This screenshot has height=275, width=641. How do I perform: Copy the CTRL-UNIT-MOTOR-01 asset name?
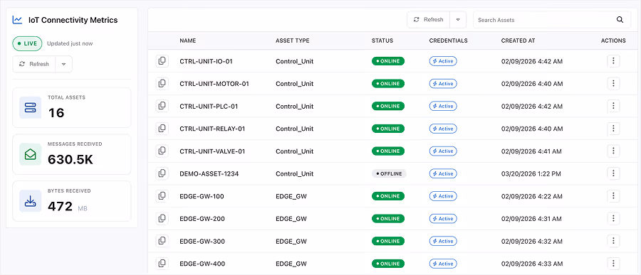(162, 84)
